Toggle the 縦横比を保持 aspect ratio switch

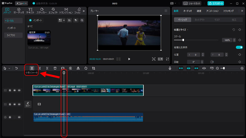coord(239,47)
